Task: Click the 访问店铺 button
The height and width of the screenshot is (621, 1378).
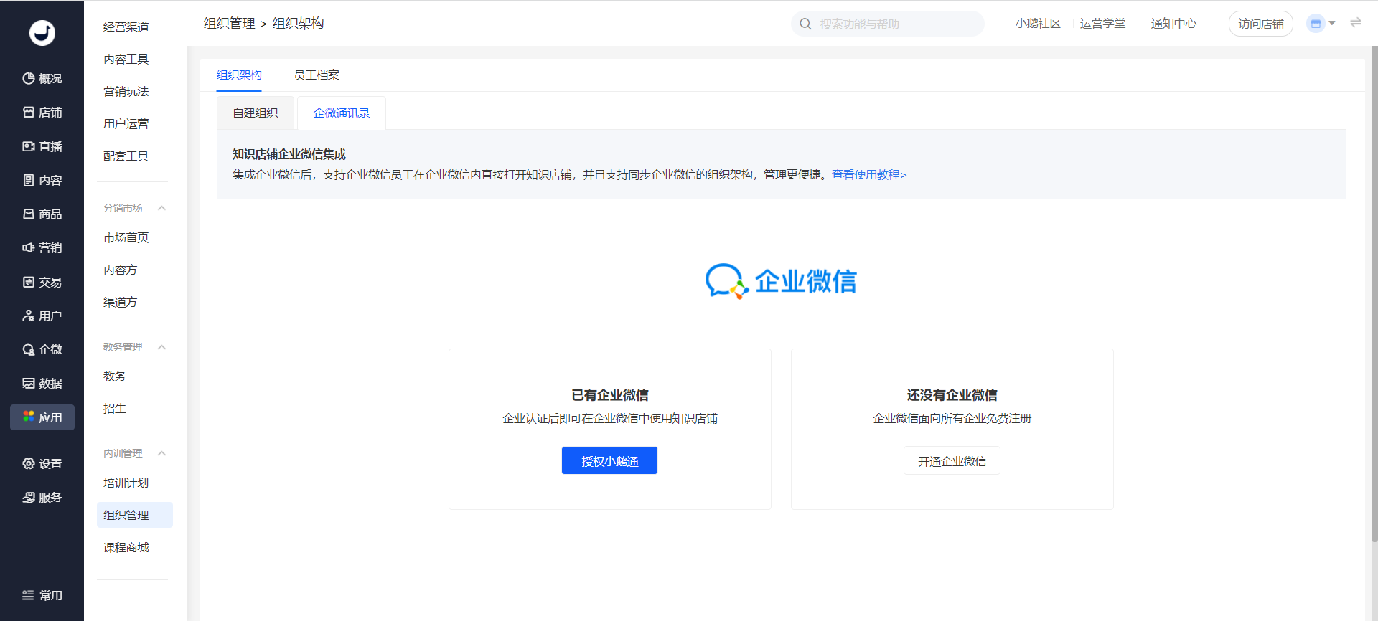Action: [x=1261, y=24]
